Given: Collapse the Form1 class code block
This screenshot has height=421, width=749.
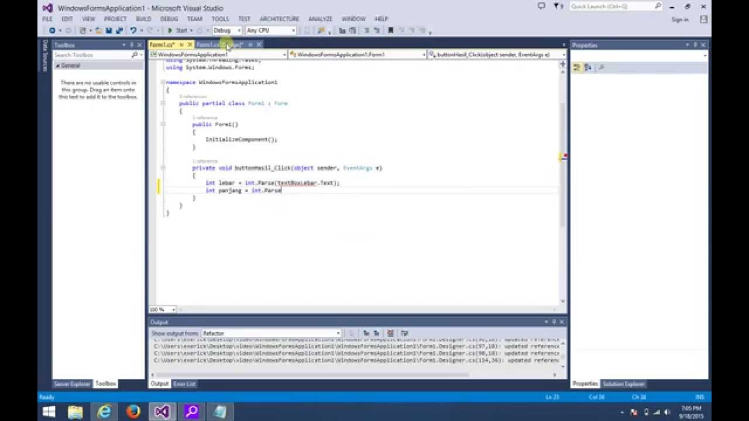Looking at the screenshot, I should (x=164, y=103).
